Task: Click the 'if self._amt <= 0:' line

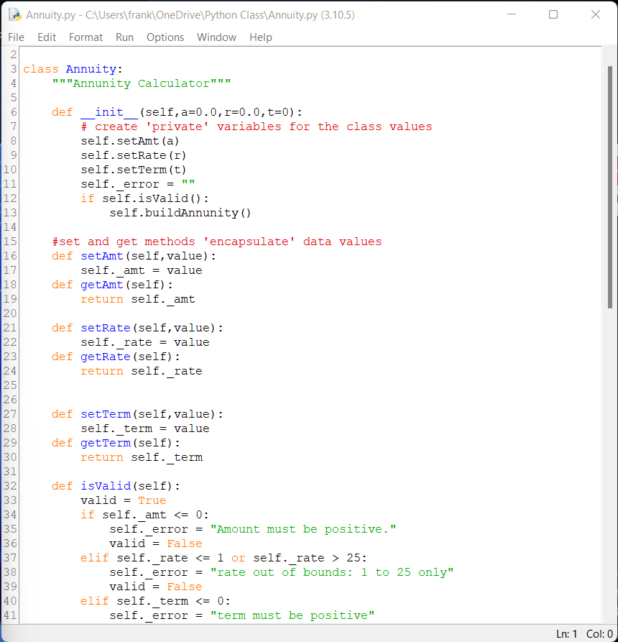Action: 144,515
